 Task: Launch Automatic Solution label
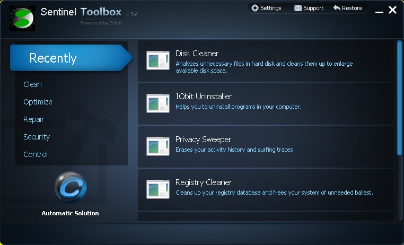coord(70,213)
